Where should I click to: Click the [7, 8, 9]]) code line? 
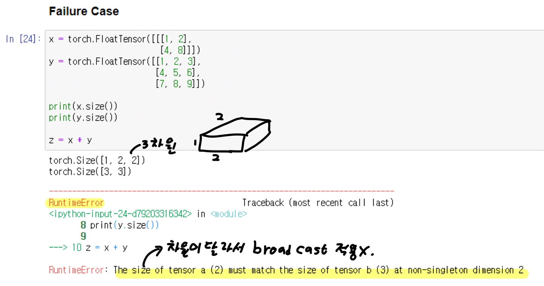point(180,83)
